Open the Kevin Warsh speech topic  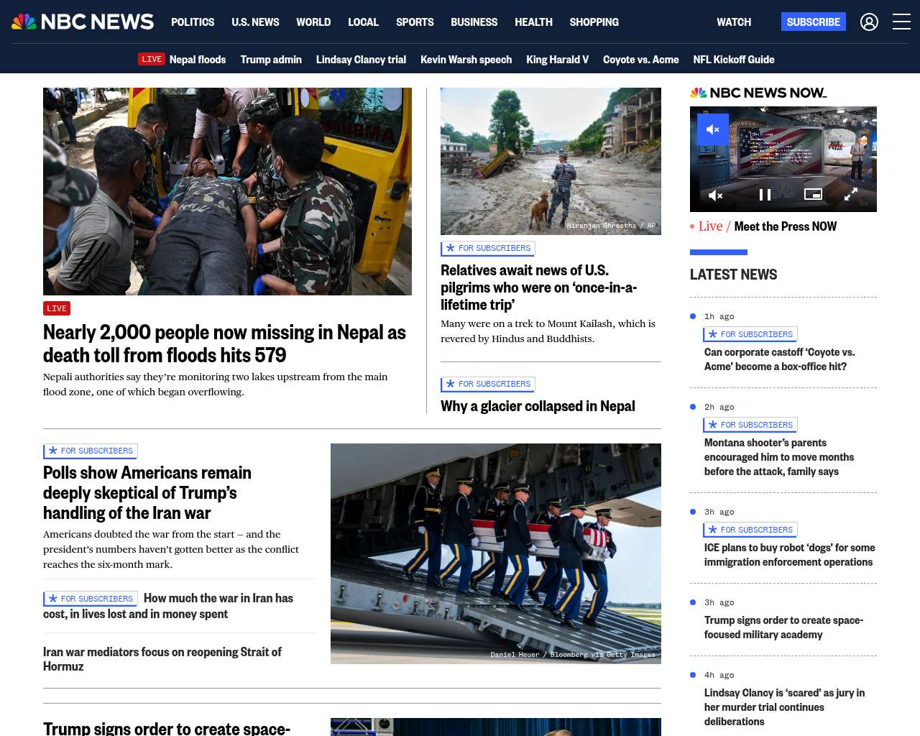[466, 60]
